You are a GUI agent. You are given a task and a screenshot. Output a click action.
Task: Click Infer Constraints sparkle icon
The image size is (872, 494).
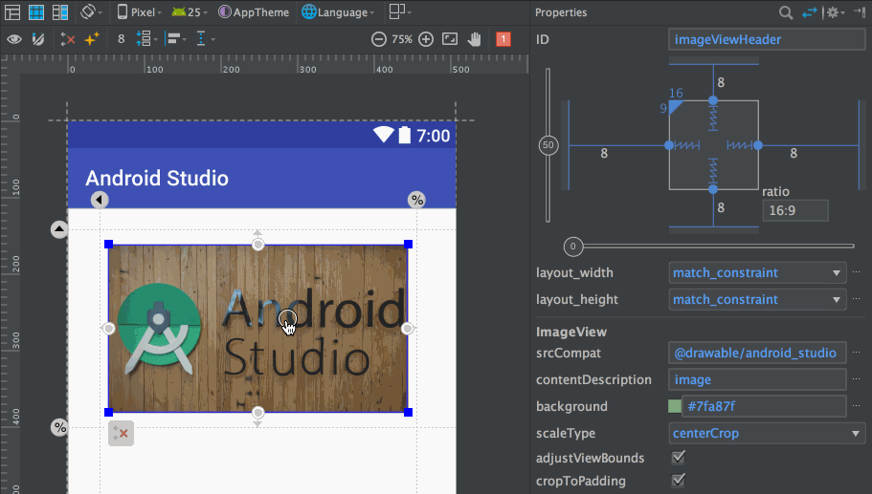tap(91, 39)
